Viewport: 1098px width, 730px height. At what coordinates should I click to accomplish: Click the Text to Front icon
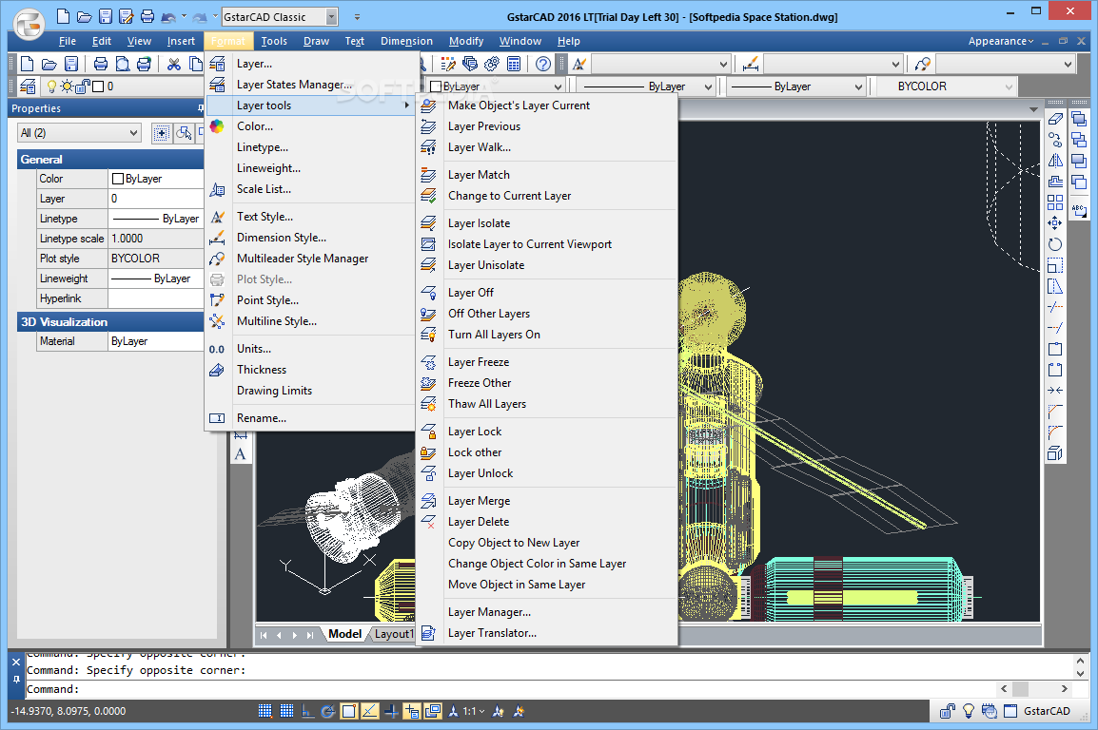coord(1079,209)
